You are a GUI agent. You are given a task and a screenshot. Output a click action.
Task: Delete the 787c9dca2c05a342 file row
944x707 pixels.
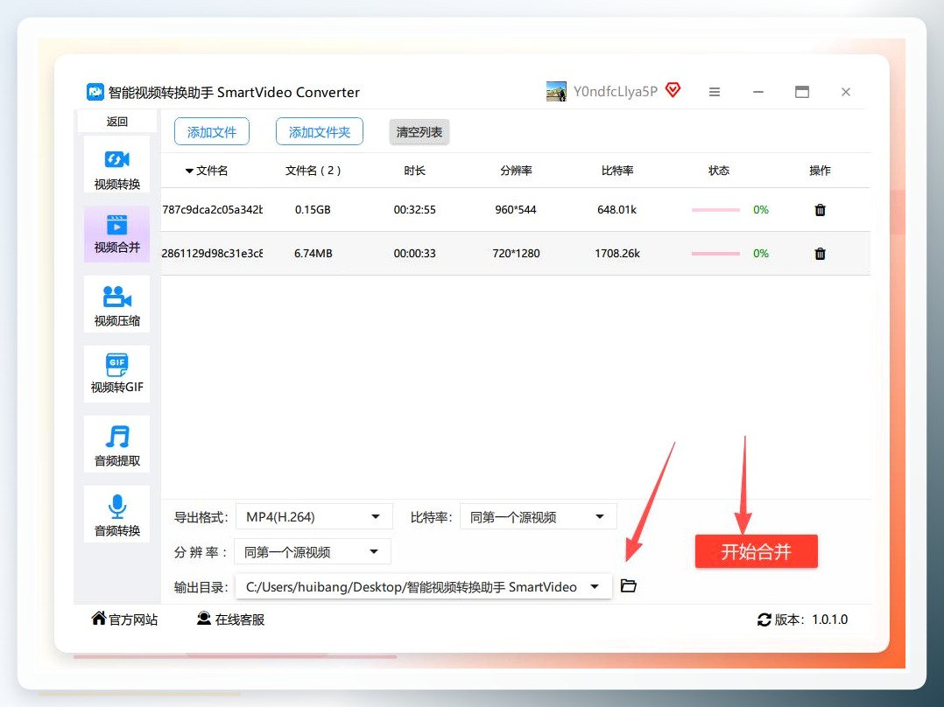click(x=820, y=210)
